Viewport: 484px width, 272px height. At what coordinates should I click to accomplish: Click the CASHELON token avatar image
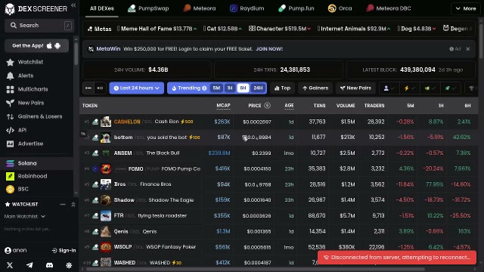[x=106, y=122]
